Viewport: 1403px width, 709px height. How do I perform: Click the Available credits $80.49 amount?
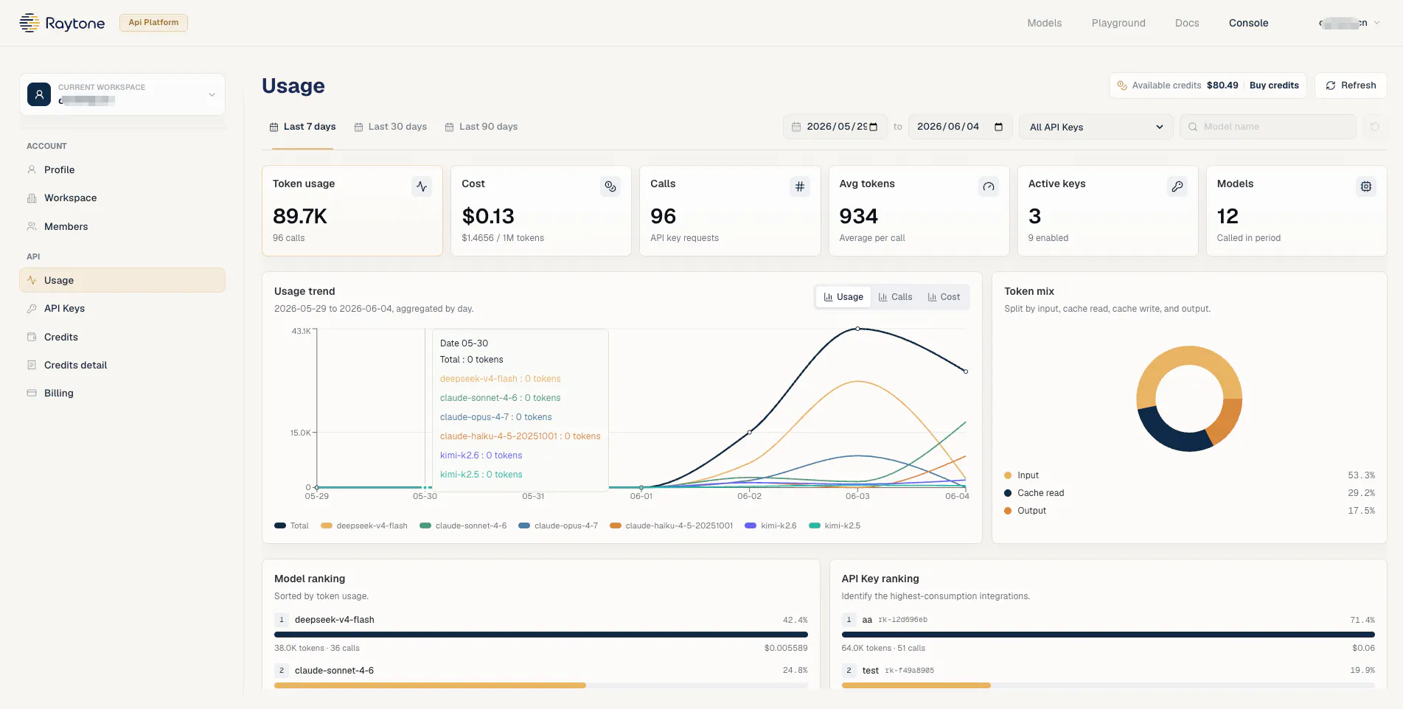pos(1222,85)
